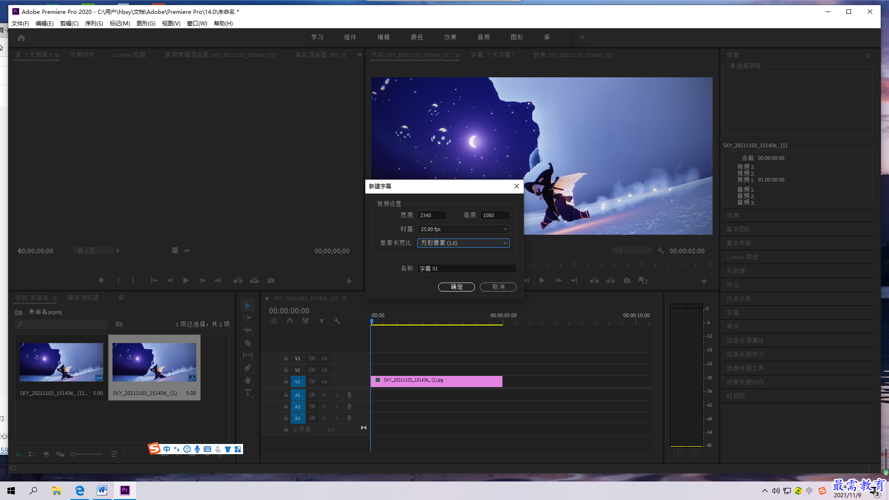Image resolution: width=889 pixels, height=500 pixels.
Task: Open the 图形(G) menu
Action: (146, 24)
